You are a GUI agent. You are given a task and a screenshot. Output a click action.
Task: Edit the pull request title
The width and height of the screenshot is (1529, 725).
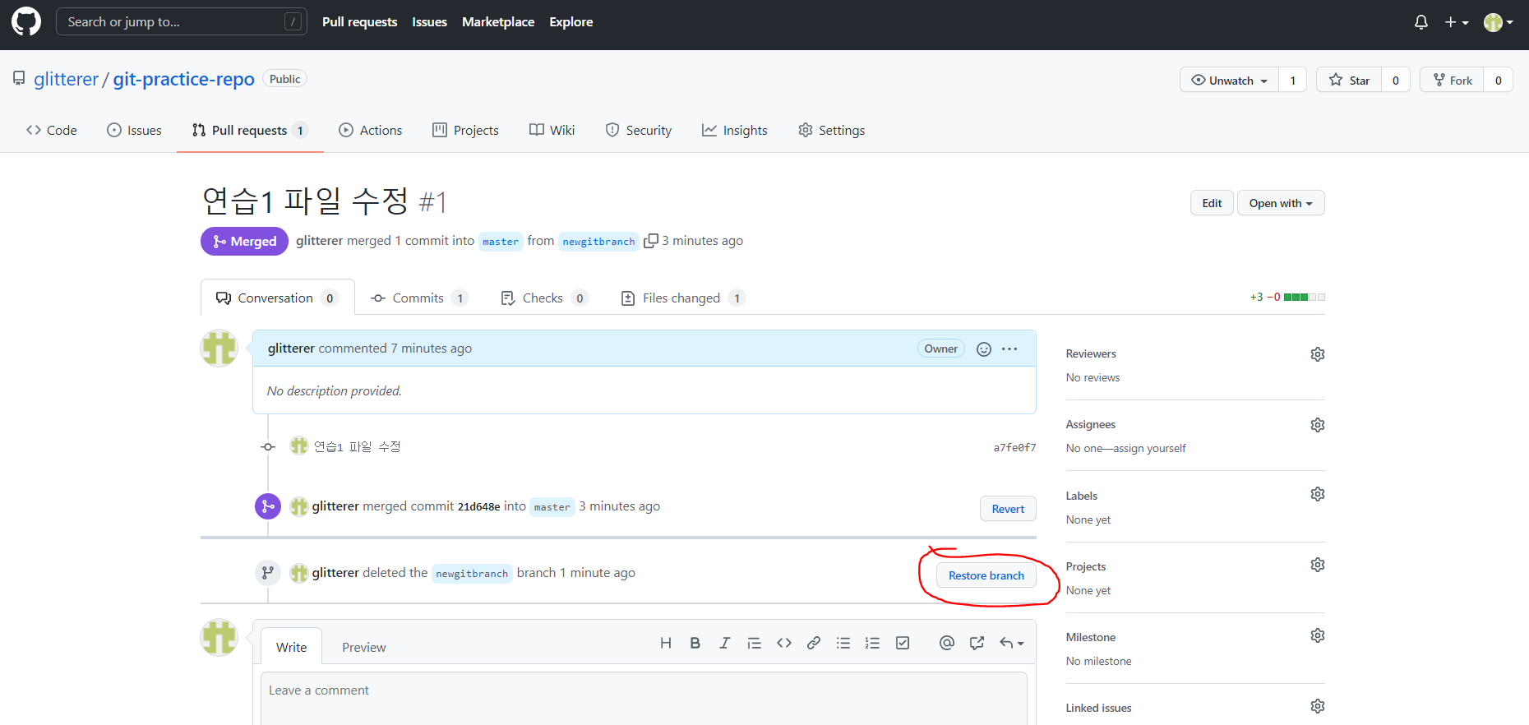coord(1212,203)
